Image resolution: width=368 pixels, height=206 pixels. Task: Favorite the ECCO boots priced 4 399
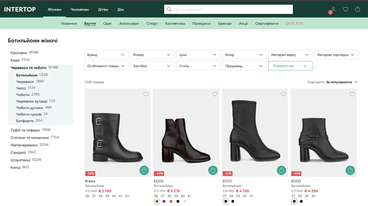tap(352, 94)
